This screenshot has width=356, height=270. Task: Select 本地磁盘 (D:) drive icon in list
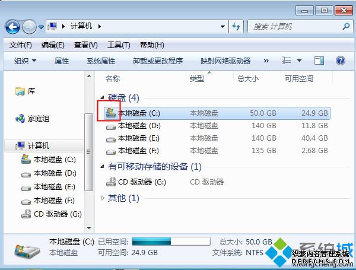tap(111, 127)
